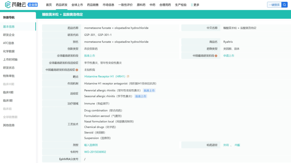Viewport: 291px width, 163px height.
Task: Click info icon beside 中国最高研发阶段适应症 label
Action: coord(77,70)
